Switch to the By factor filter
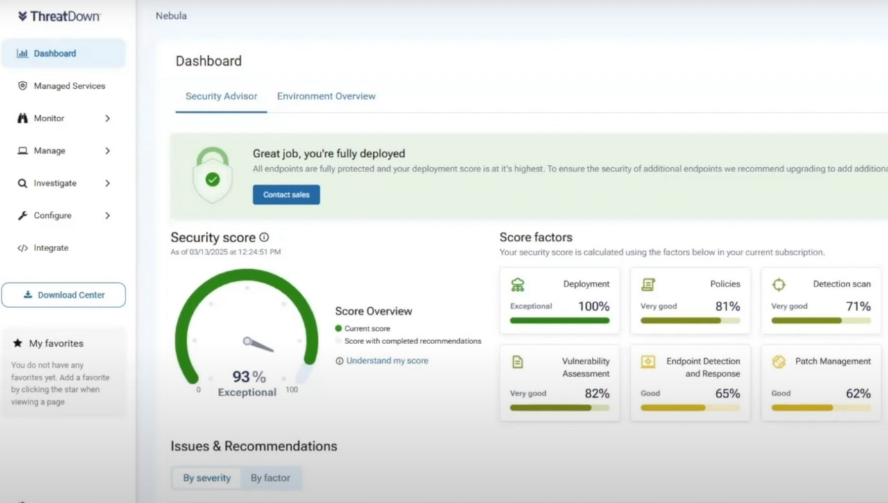The height and width of the screenshot is (503, 888). point(271,477)
